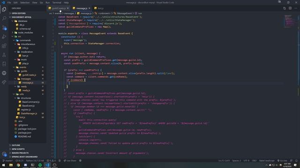The height and width of the screenshot is (168, 300).
Task: Open the Edit menu
Action: pos(15,3)
